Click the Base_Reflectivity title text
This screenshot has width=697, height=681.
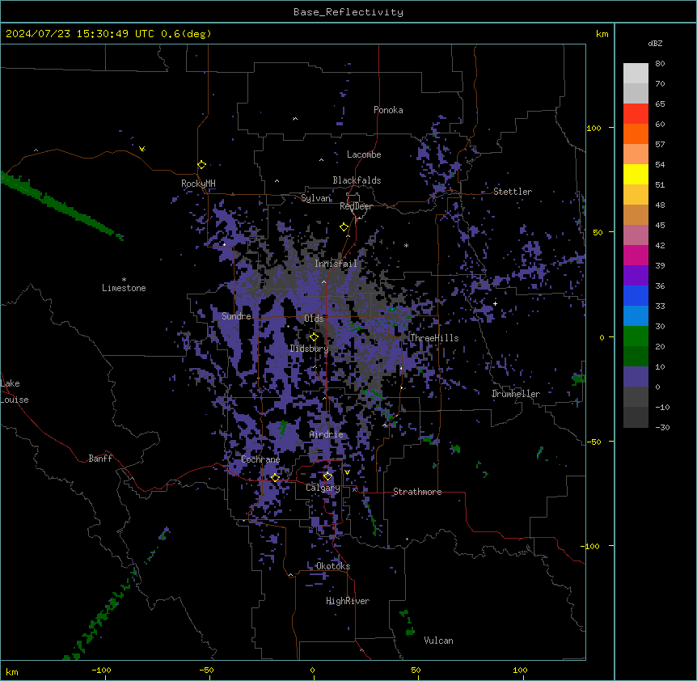pyautogui.click(x=348, y=12)
